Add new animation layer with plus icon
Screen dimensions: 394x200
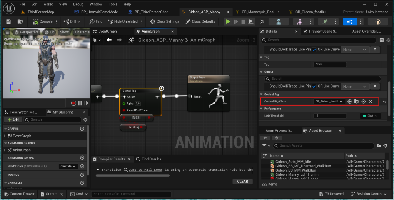(x=82, y=158)
